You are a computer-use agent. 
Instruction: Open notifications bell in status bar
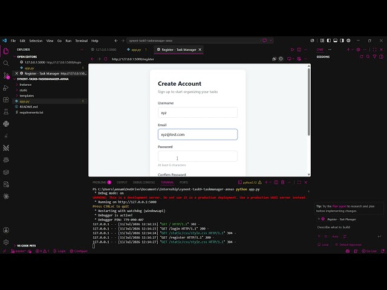382,251
